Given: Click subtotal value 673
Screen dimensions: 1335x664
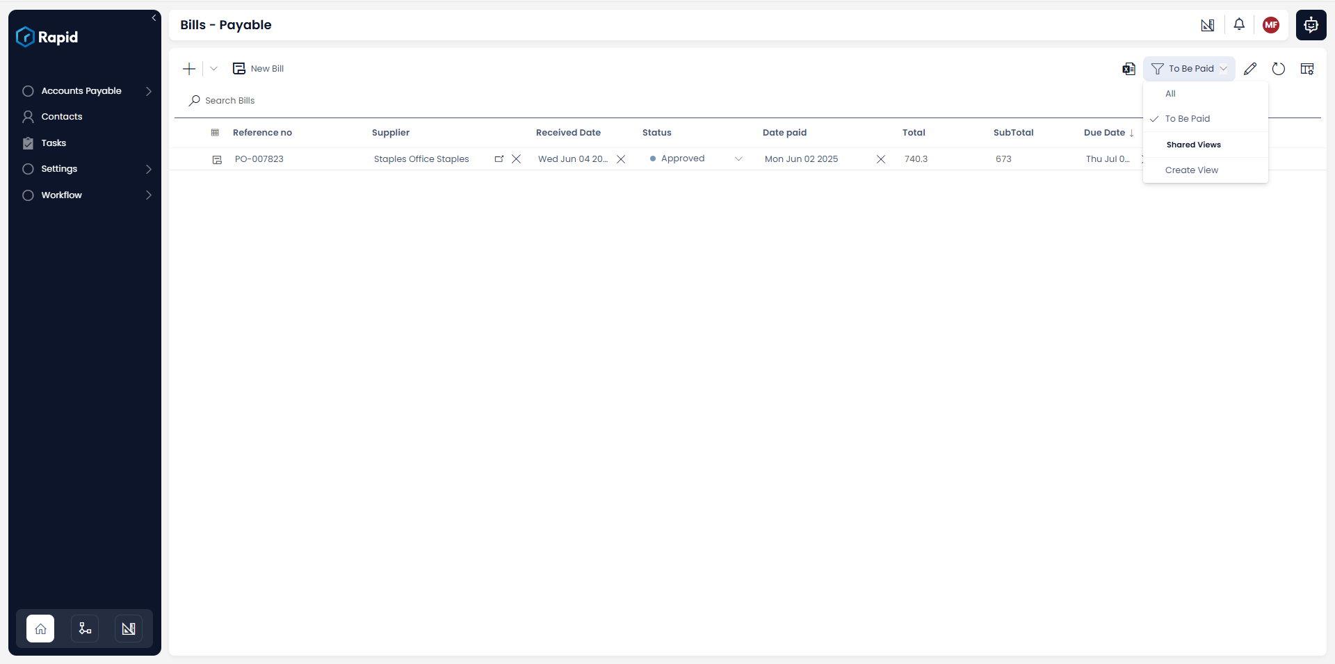Looking at the screenshot, I should tap(1003, 159).
